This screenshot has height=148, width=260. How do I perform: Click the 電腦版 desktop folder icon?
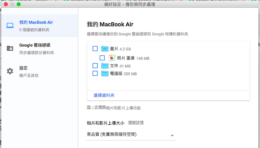coord(105,73)
